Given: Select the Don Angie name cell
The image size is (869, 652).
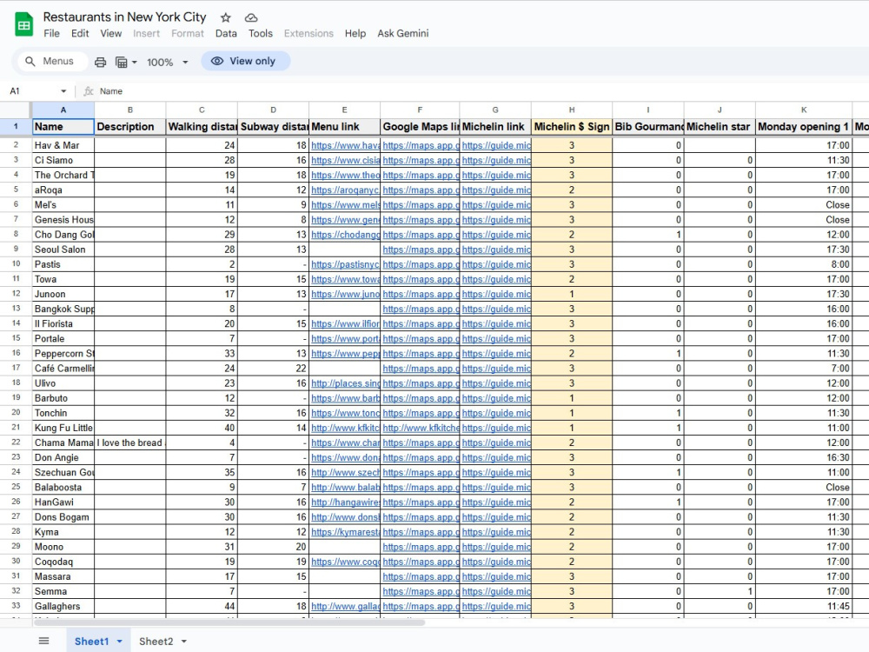Looking at the screenshot, I should point(63,457).
